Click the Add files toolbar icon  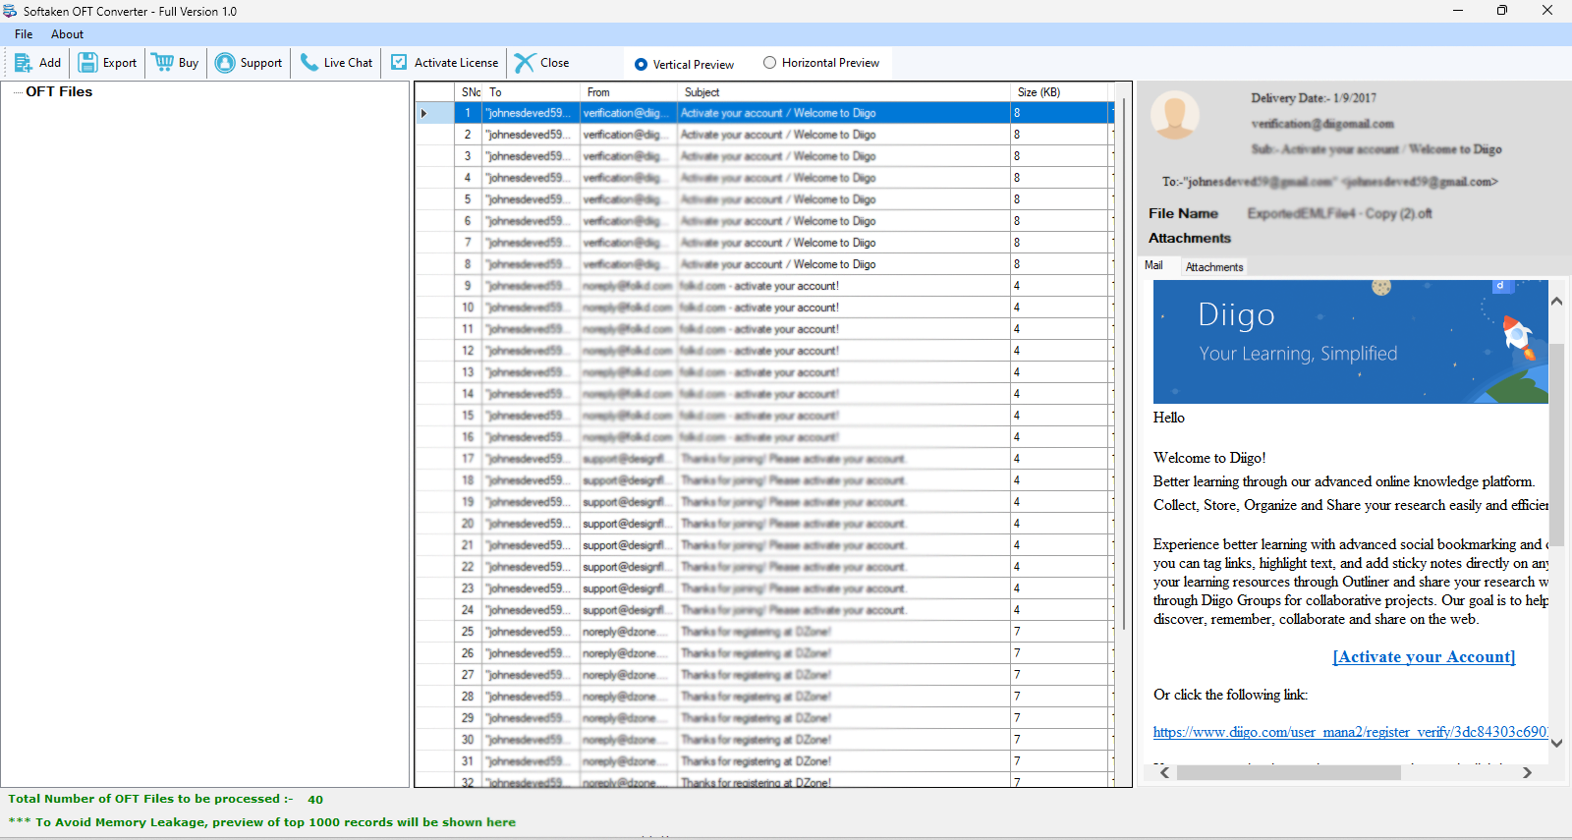24,63
